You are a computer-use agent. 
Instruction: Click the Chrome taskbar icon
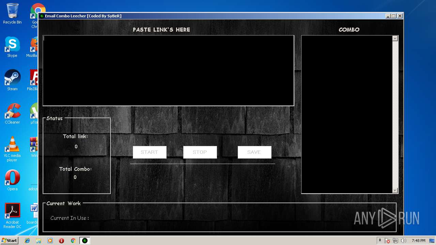tap(73, 241)
